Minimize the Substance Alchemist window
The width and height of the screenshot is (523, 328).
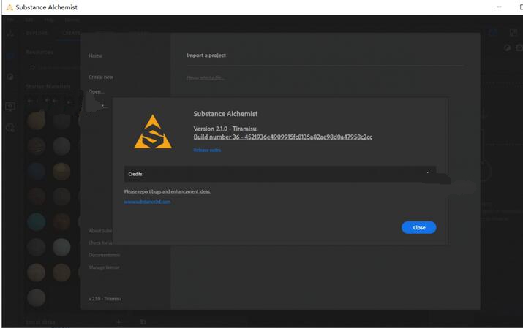(x=499, y=7)
